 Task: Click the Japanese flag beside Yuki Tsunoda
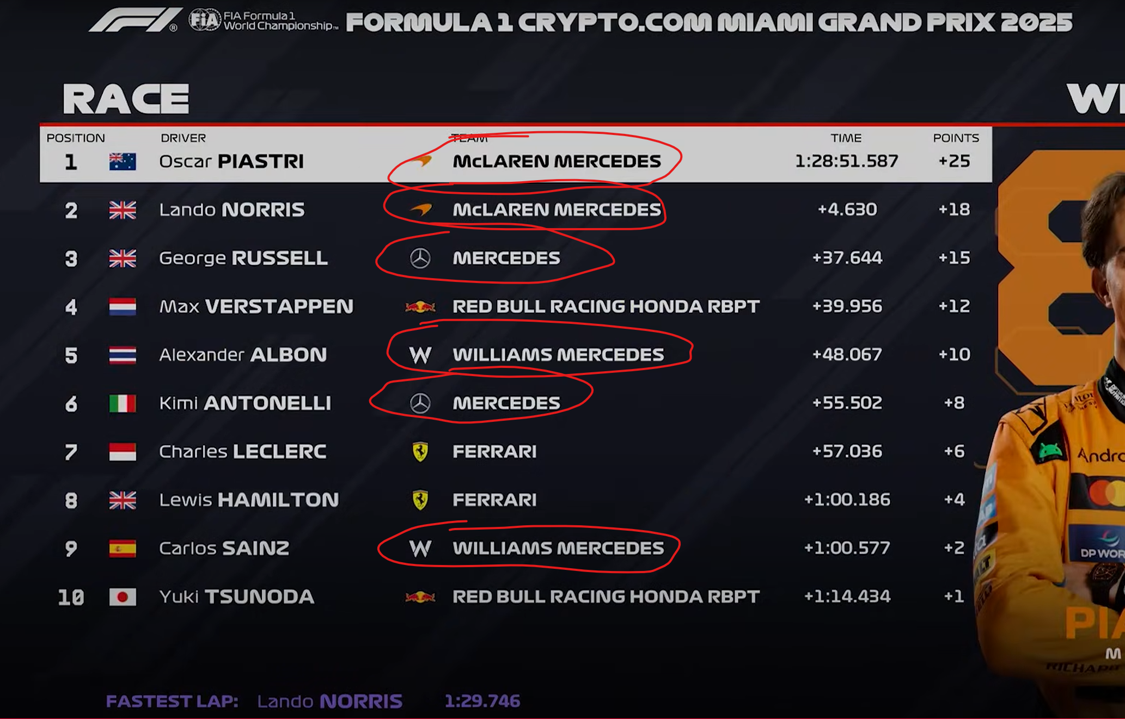(x=123, y=597)
